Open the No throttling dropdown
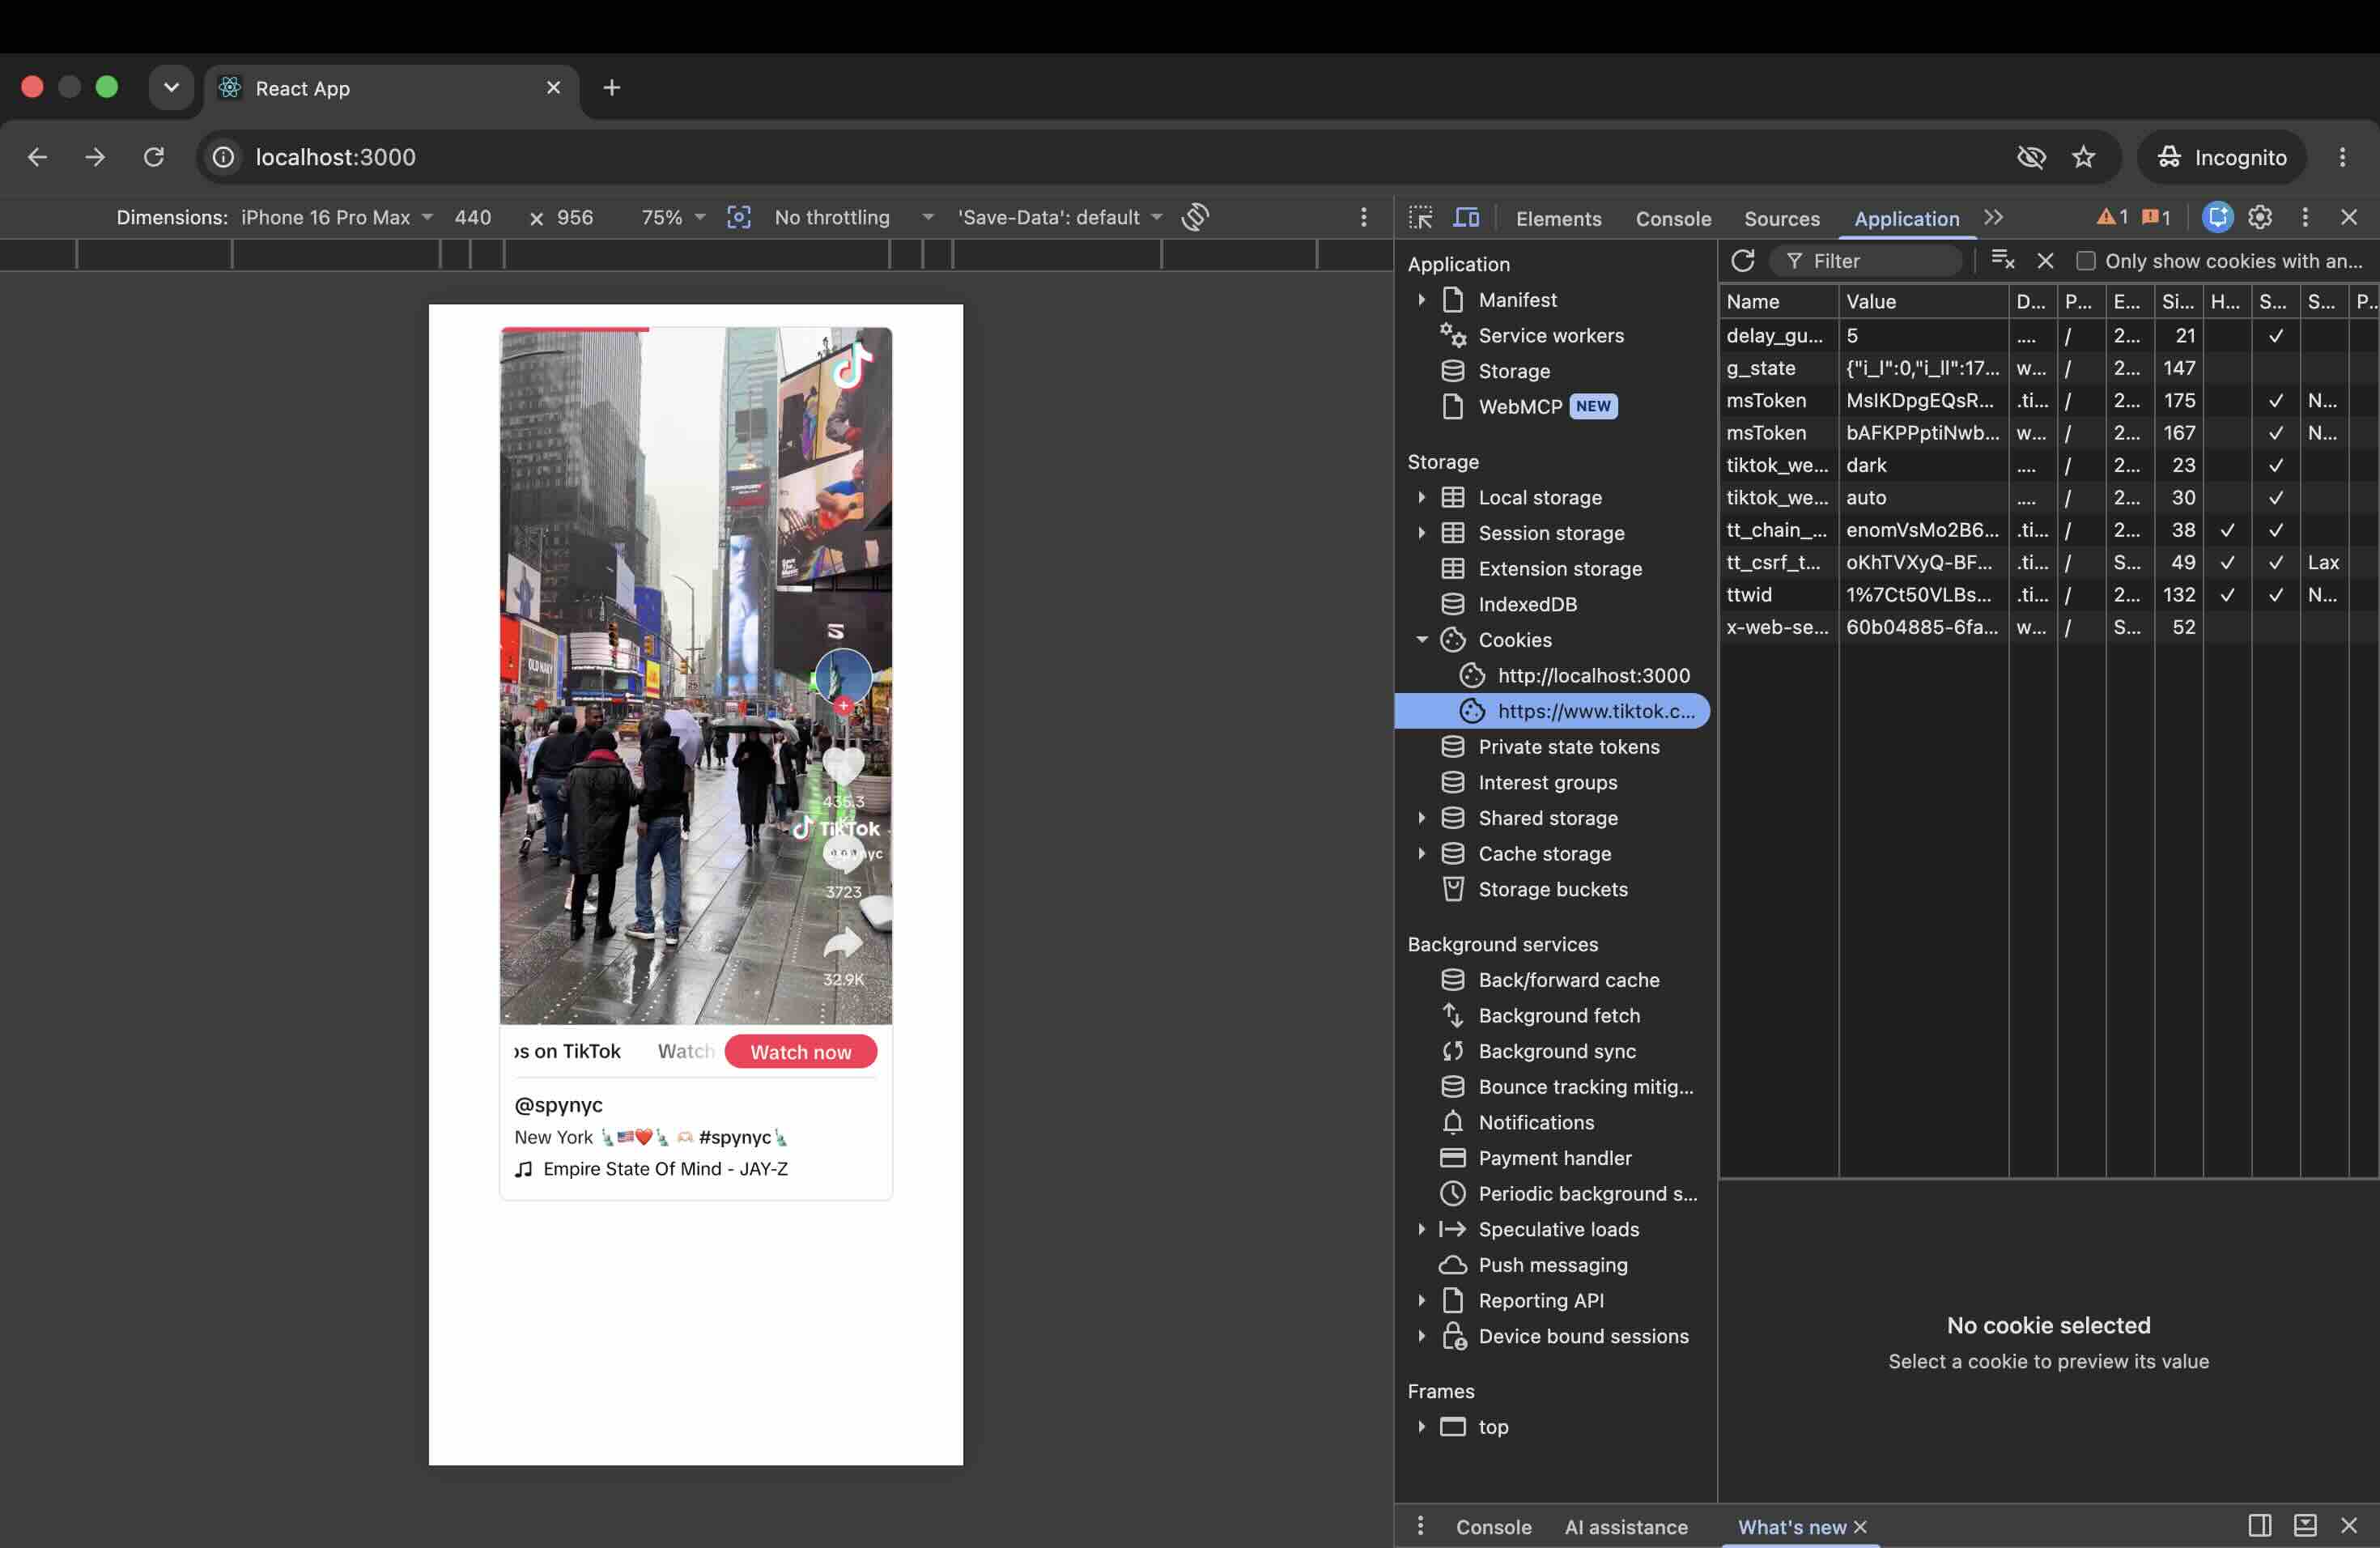Image resolution: width=2380 pixels, height=1548 pixels. coord(854,217)
